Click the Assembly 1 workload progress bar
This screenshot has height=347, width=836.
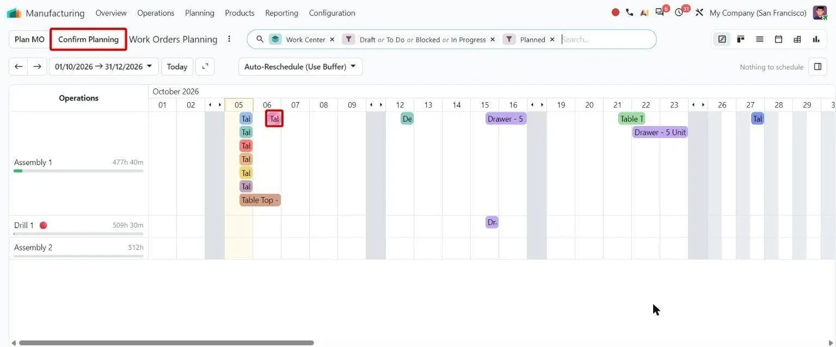coord(78,171)
